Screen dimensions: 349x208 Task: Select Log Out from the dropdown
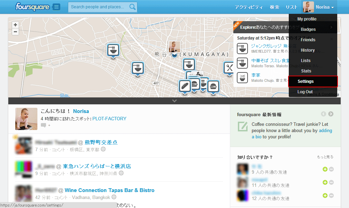click(x=305, y=92)
